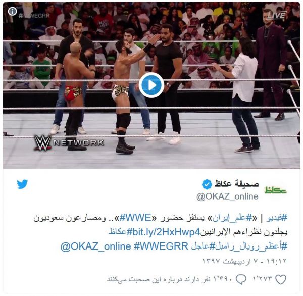Open replies via speech bubble icon
This screenshot has width=303, height=296.
pos(241,279)
